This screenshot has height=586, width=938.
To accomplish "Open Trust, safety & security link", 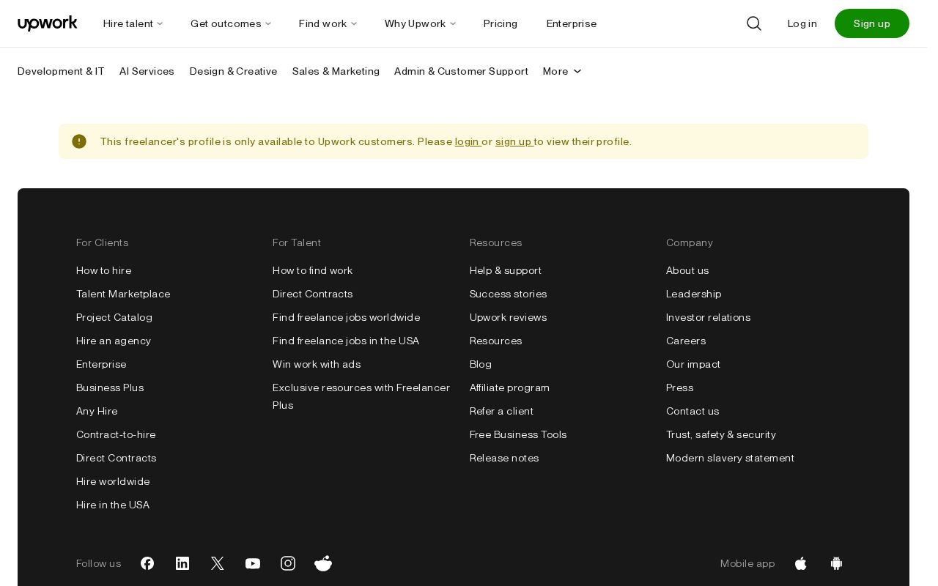I will [721, 434].
